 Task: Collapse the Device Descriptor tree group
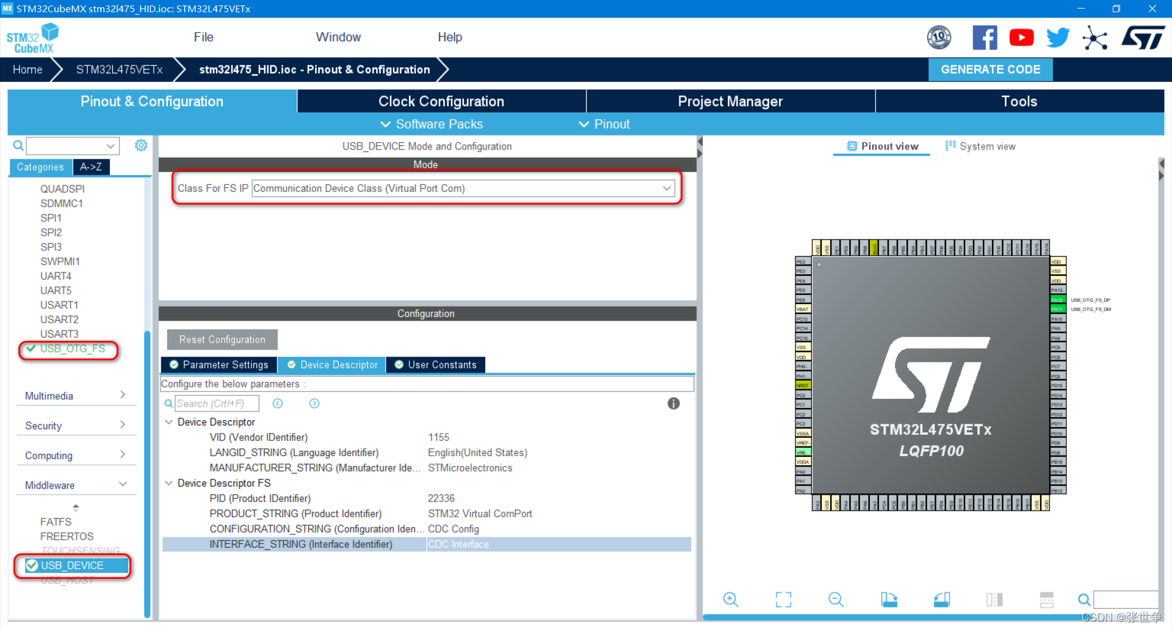click(169, 422)
